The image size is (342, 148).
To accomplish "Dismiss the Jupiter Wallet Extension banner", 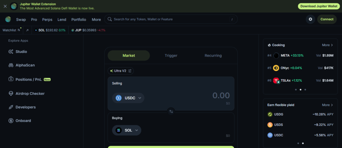I will tap(5, 6).
